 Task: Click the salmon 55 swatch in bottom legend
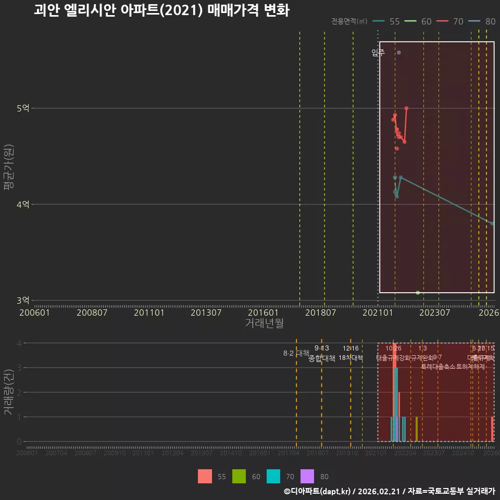pyautogui.click(x=205, y=477)
